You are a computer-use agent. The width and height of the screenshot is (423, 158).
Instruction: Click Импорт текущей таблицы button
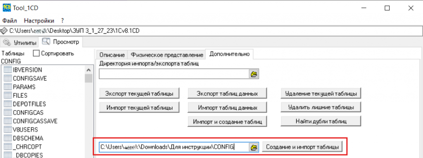139,107
